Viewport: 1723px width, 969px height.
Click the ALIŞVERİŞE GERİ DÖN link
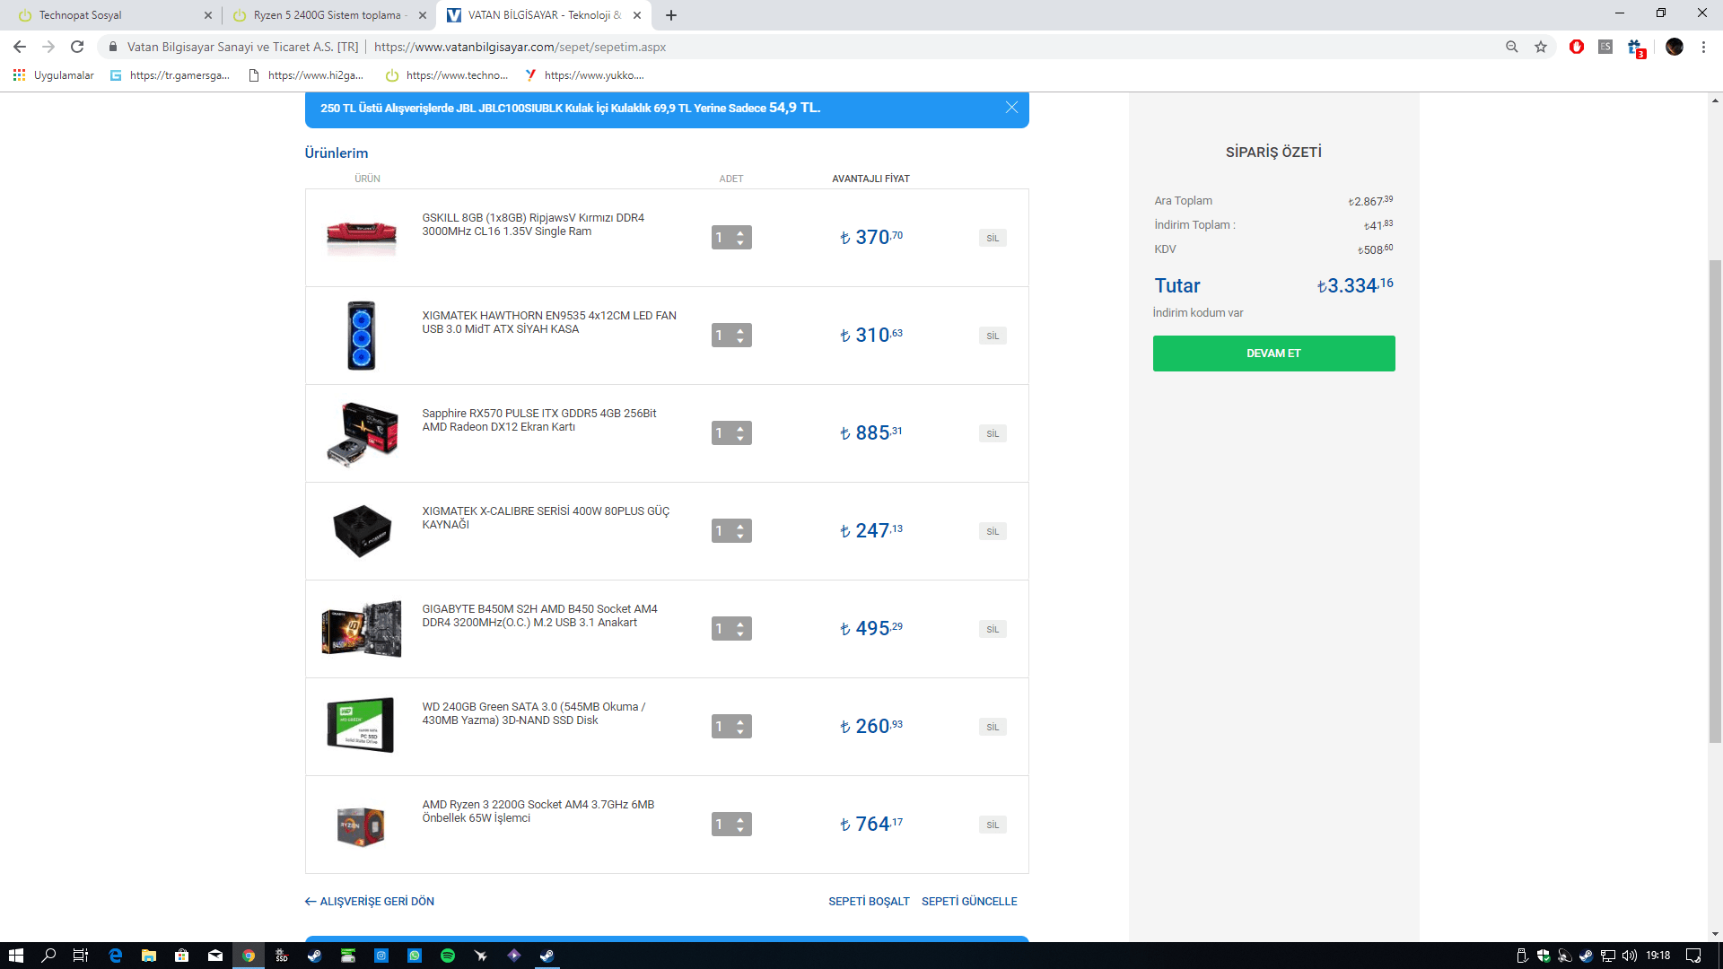pos(370,901)
